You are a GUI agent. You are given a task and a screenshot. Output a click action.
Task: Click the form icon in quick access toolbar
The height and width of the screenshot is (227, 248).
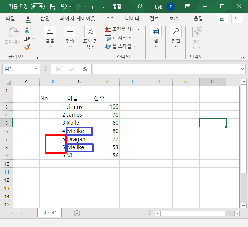click(93, 7)
